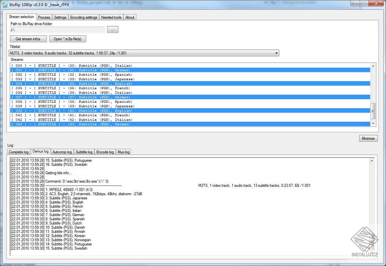Select stream 040 English subtitle
Viewport: 386px width, 266px height.
(x=190, y=111)
